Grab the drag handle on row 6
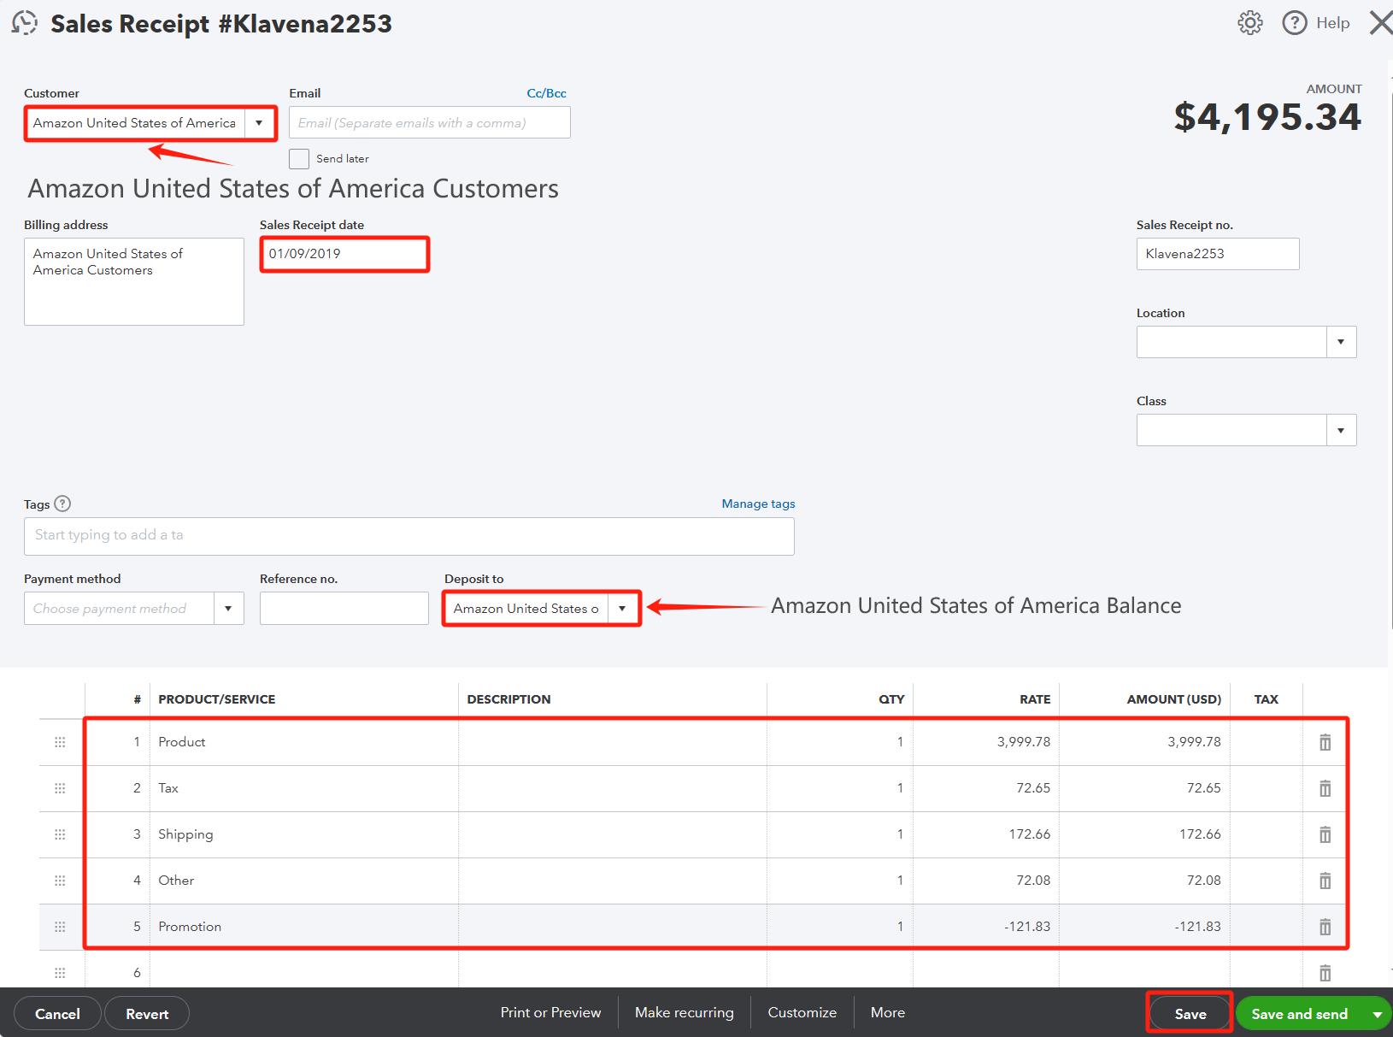The height and width of the screenshot is (1037, 1393). click(x=60, y=973)
